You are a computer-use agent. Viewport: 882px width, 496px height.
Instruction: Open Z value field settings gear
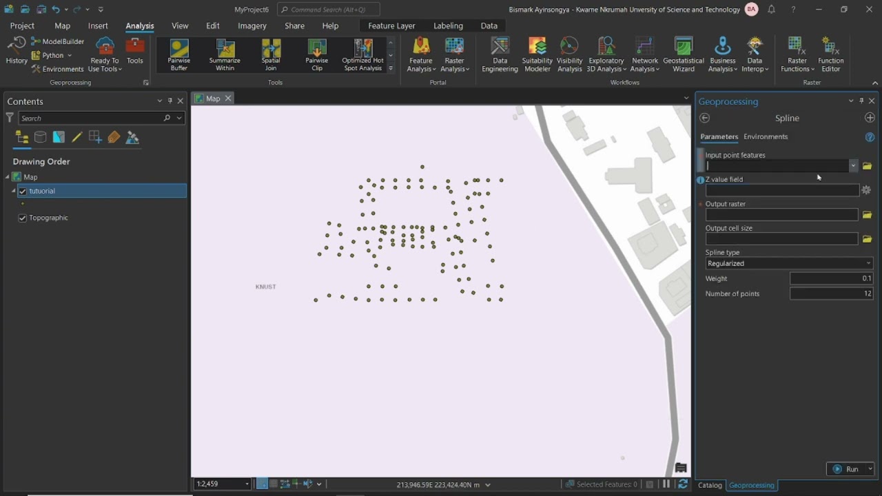click(x=866, y=190)
